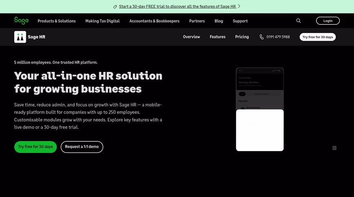
Task: Click the Sage logo in the header
Action: (22, 20)
